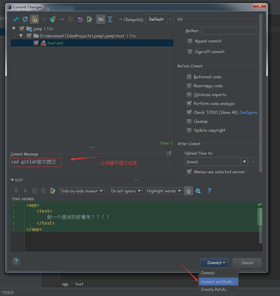The height and width of the screenshot is (296, 280).
Task: Open the TODO tool window tab
Action: tap(7, 293)
